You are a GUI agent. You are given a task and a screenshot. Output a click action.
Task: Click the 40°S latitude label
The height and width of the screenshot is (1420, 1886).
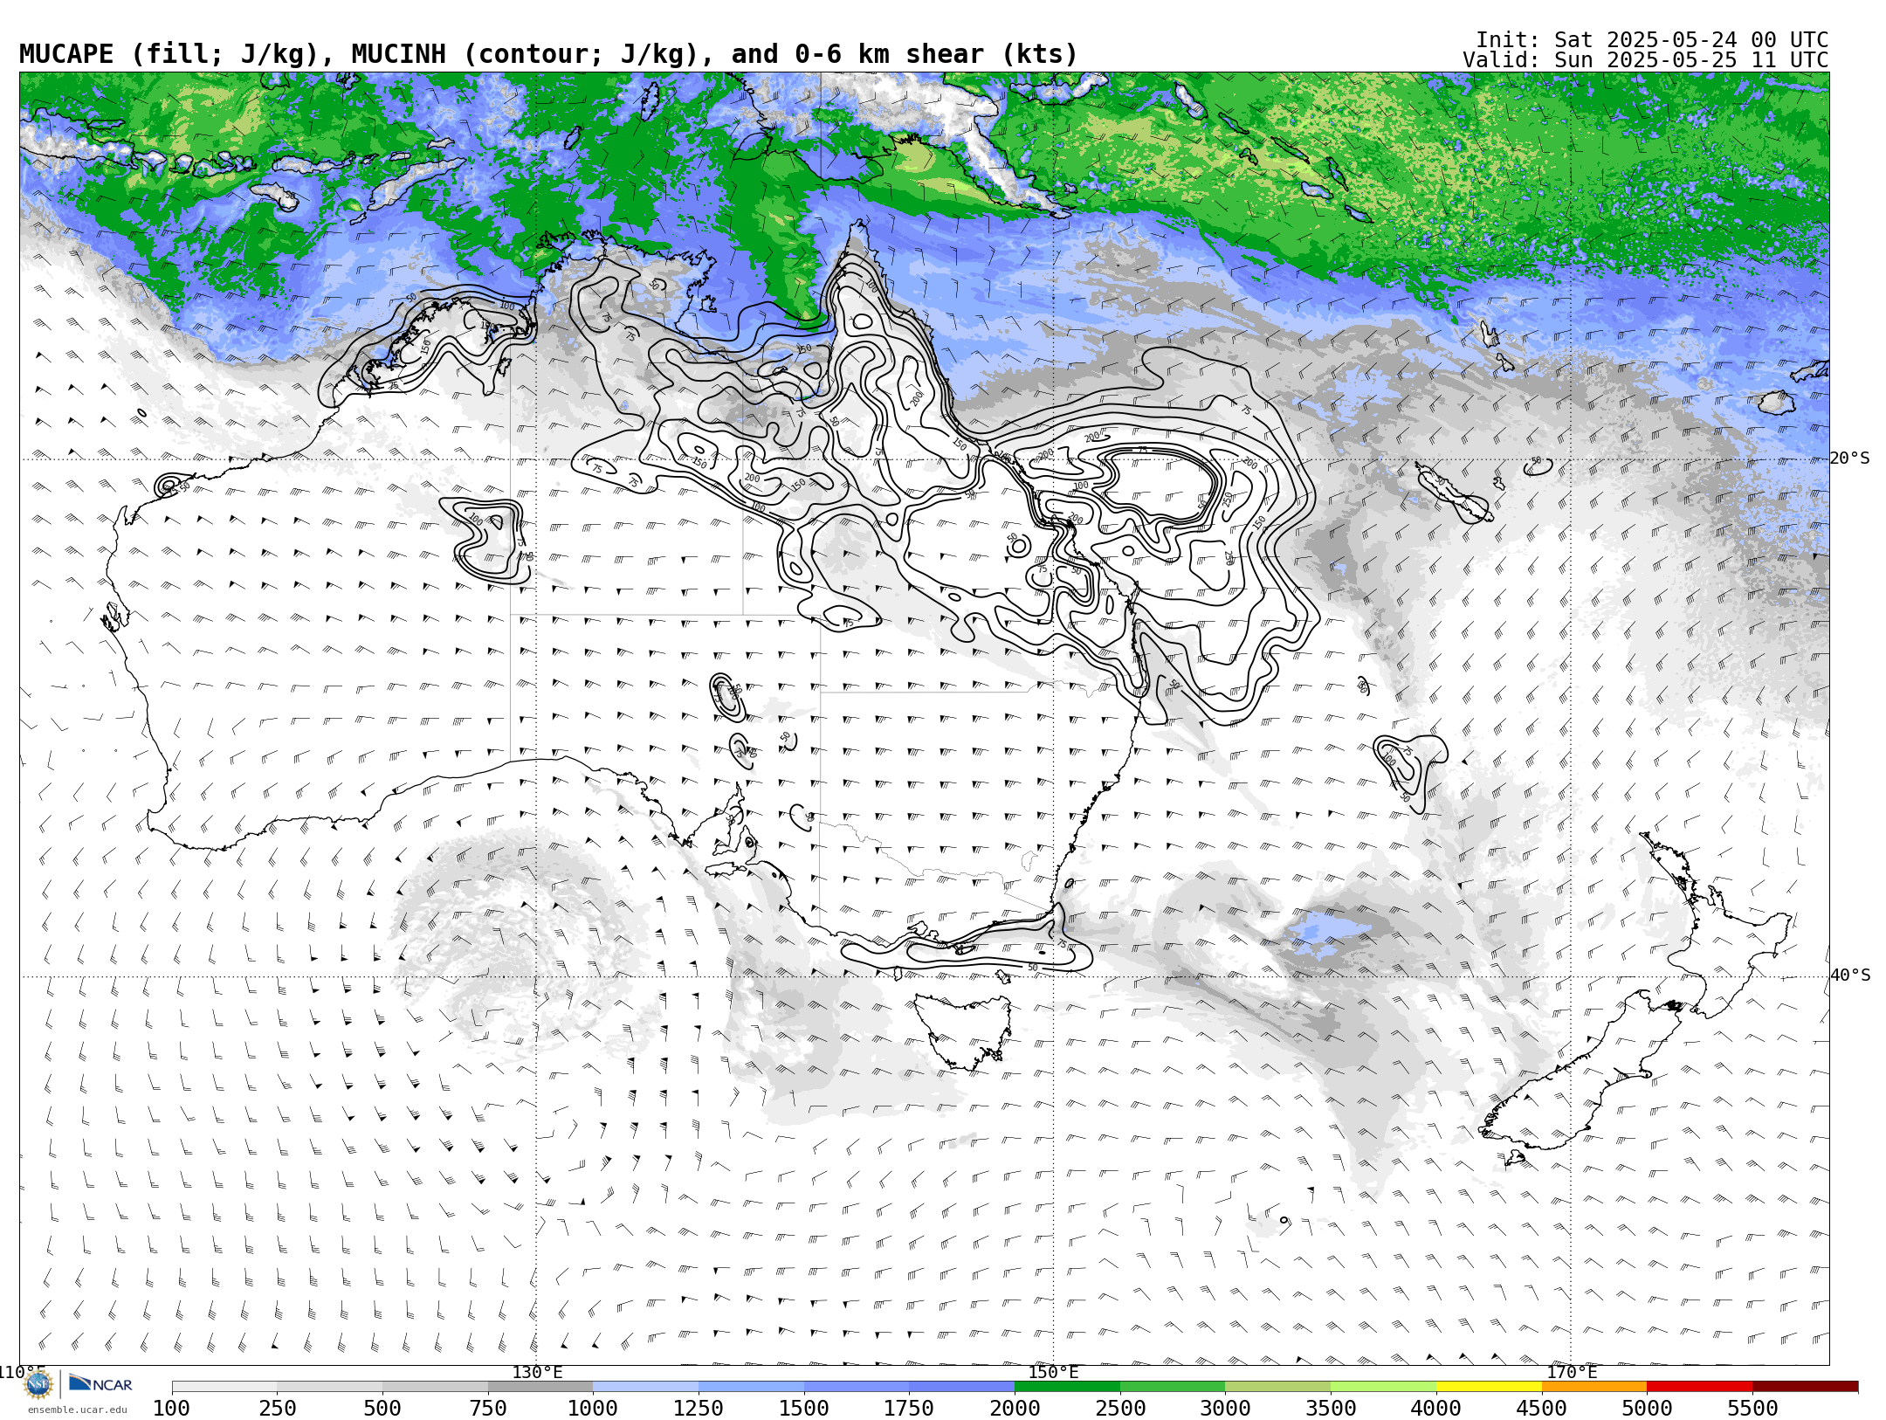pyautogui.click(x=1850, y=975)
